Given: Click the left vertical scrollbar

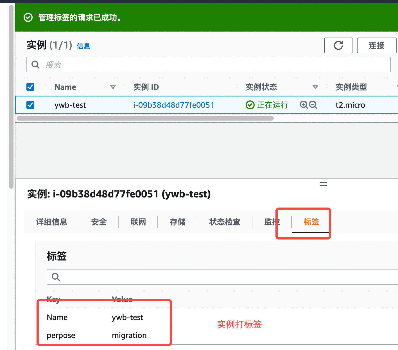Looking at the screenshot, I should [11, 97].
